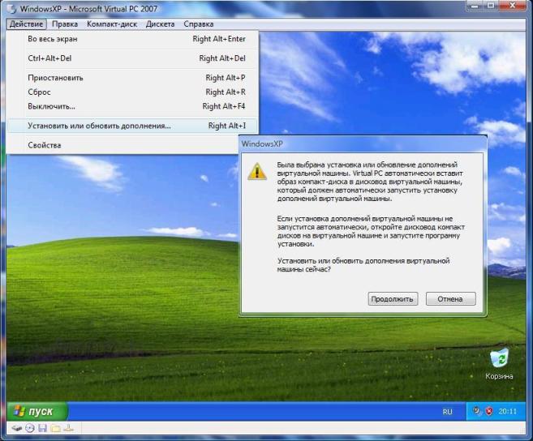Viewport: 533px width, 441px height.
Task: Click the 20:11 taskbar clock
Action: pos(508,412)
